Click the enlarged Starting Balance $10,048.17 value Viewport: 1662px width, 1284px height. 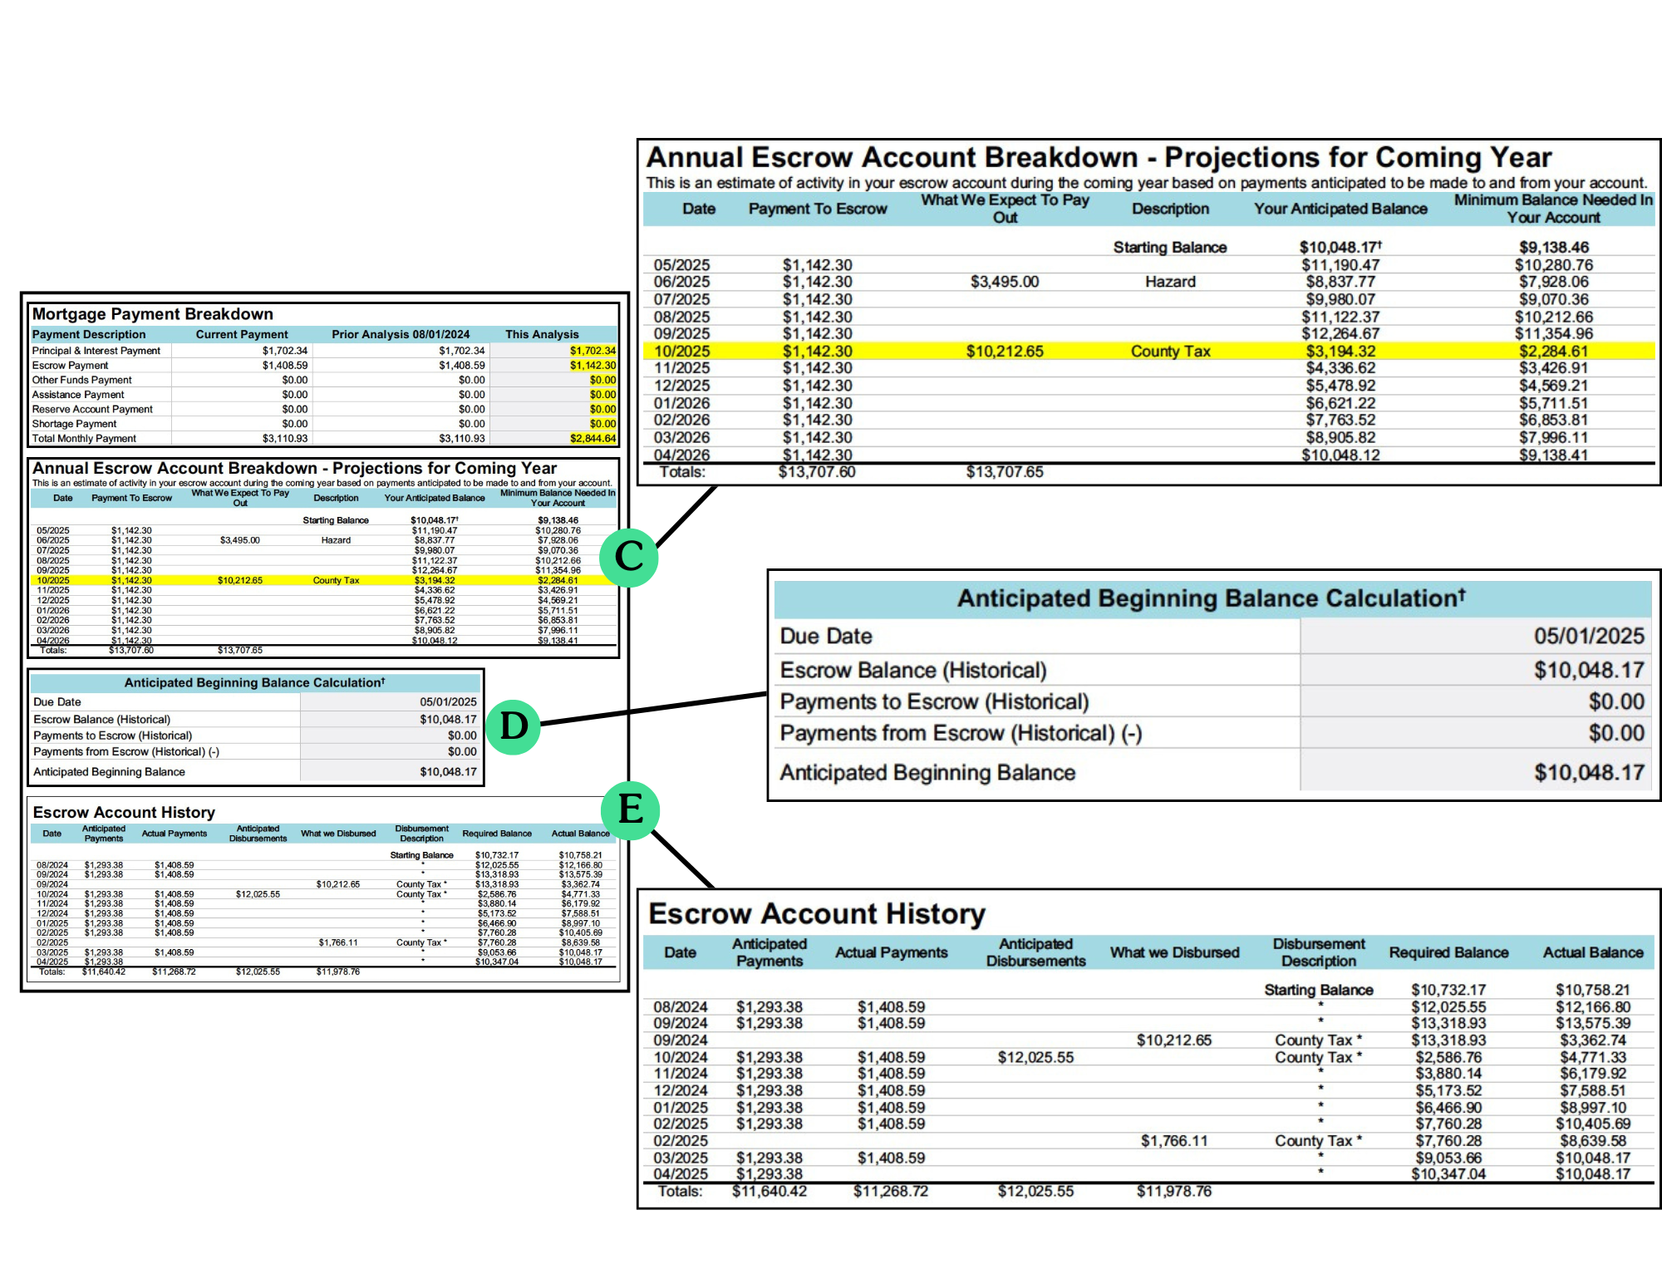pos(1339,248)
